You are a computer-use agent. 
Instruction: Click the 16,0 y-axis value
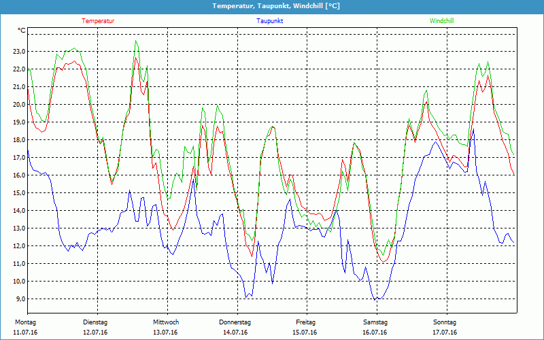(x=19, y=175)
